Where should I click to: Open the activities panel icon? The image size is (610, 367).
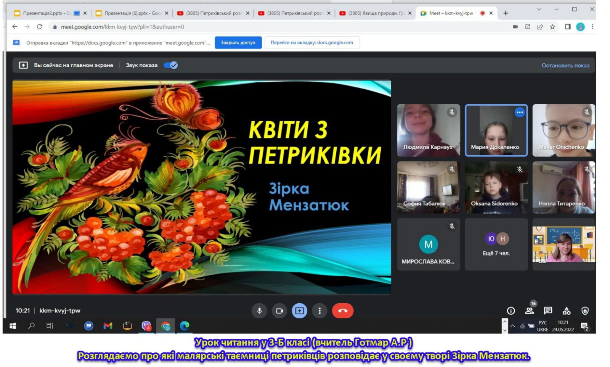567,311
